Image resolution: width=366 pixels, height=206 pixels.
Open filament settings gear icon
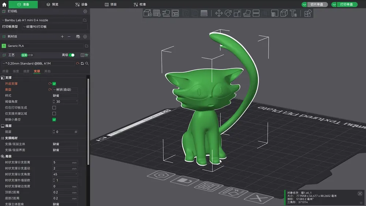[x=85, y=37]
